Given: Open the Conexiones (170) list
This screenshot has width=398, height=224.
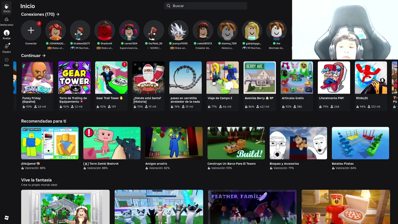Looking at the screenshot, I should (x=40, y=14).
